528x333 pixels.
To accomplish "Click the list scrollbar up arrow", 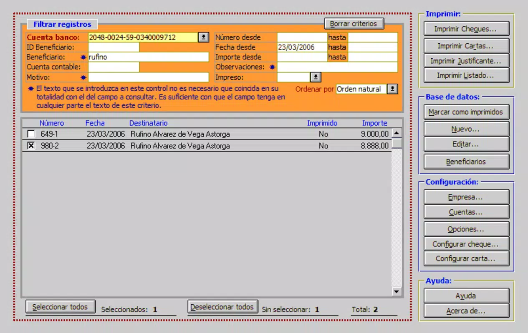I will click(x=397, y=133).
